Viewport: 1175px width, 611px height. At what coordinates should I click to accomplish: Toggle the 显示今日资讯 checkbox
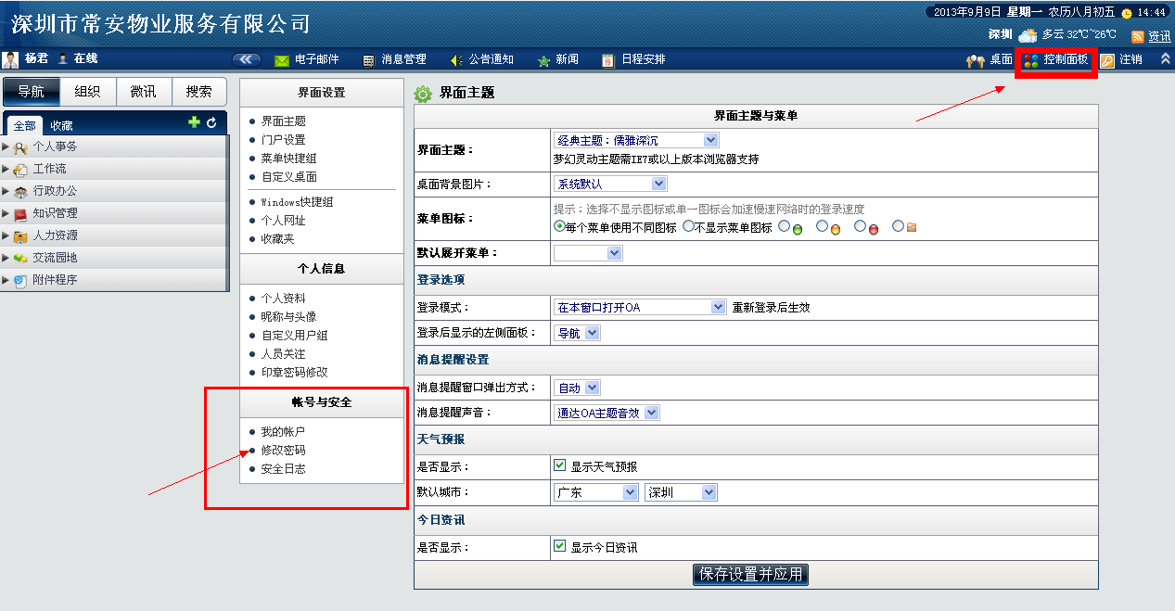[559, 546]
